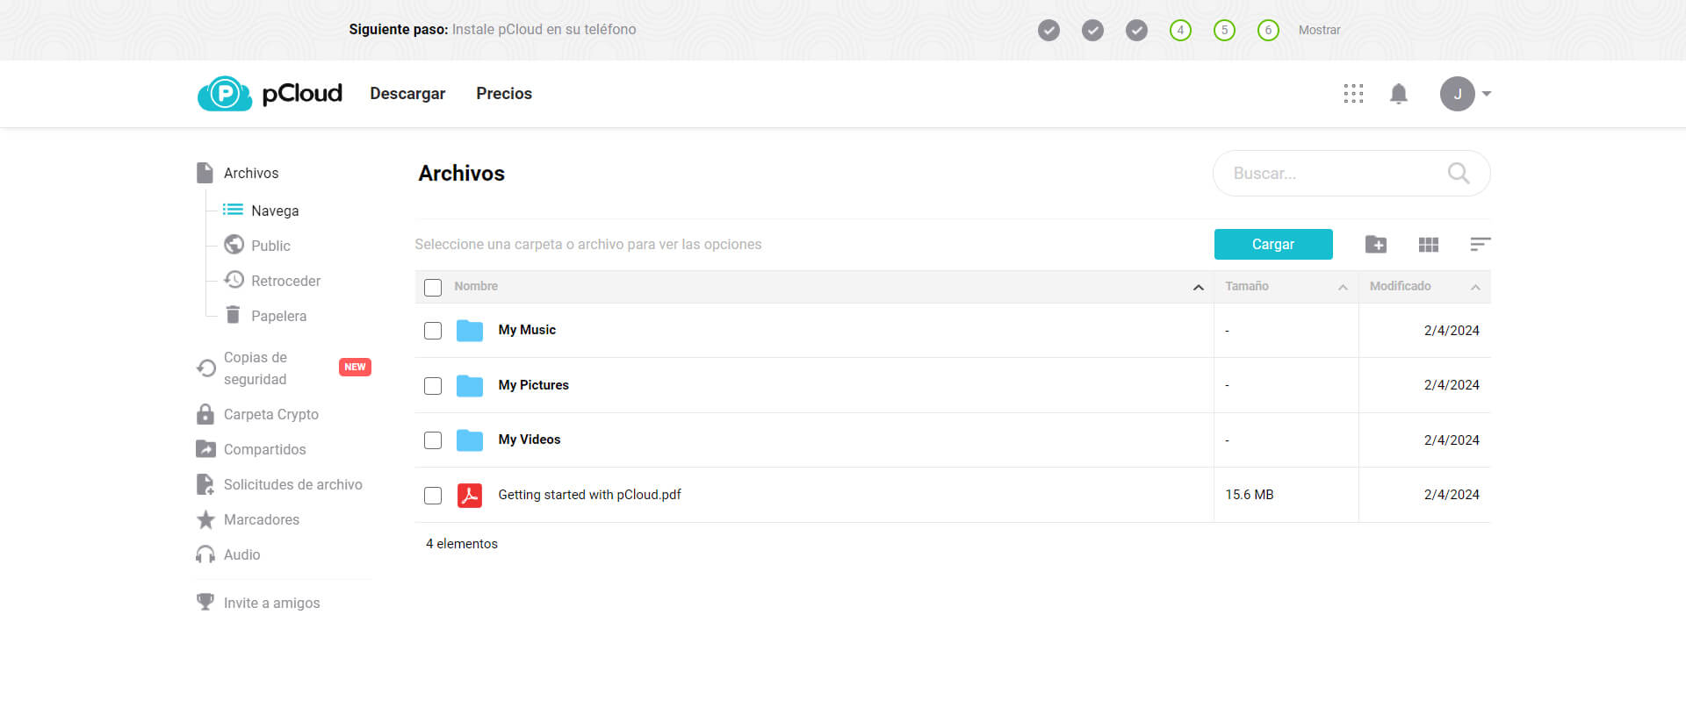Click completed step two checkmark
The height and width of the screenshot is (722, 1686).
pyautogui.click(x=1092, y=31)
